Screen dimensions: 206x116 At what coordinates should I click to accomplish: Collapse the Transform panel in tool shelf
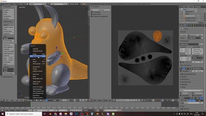(x=4, y=6)
